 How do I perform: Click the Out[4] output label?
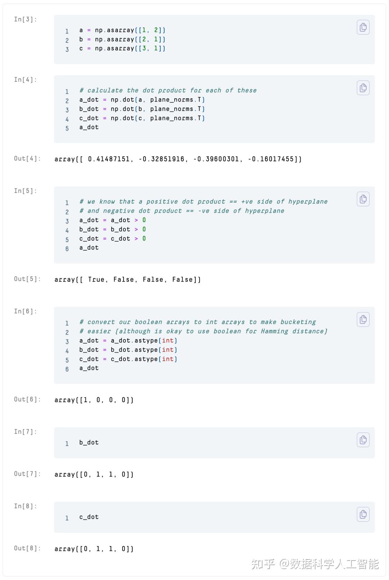tap(27, 158)
